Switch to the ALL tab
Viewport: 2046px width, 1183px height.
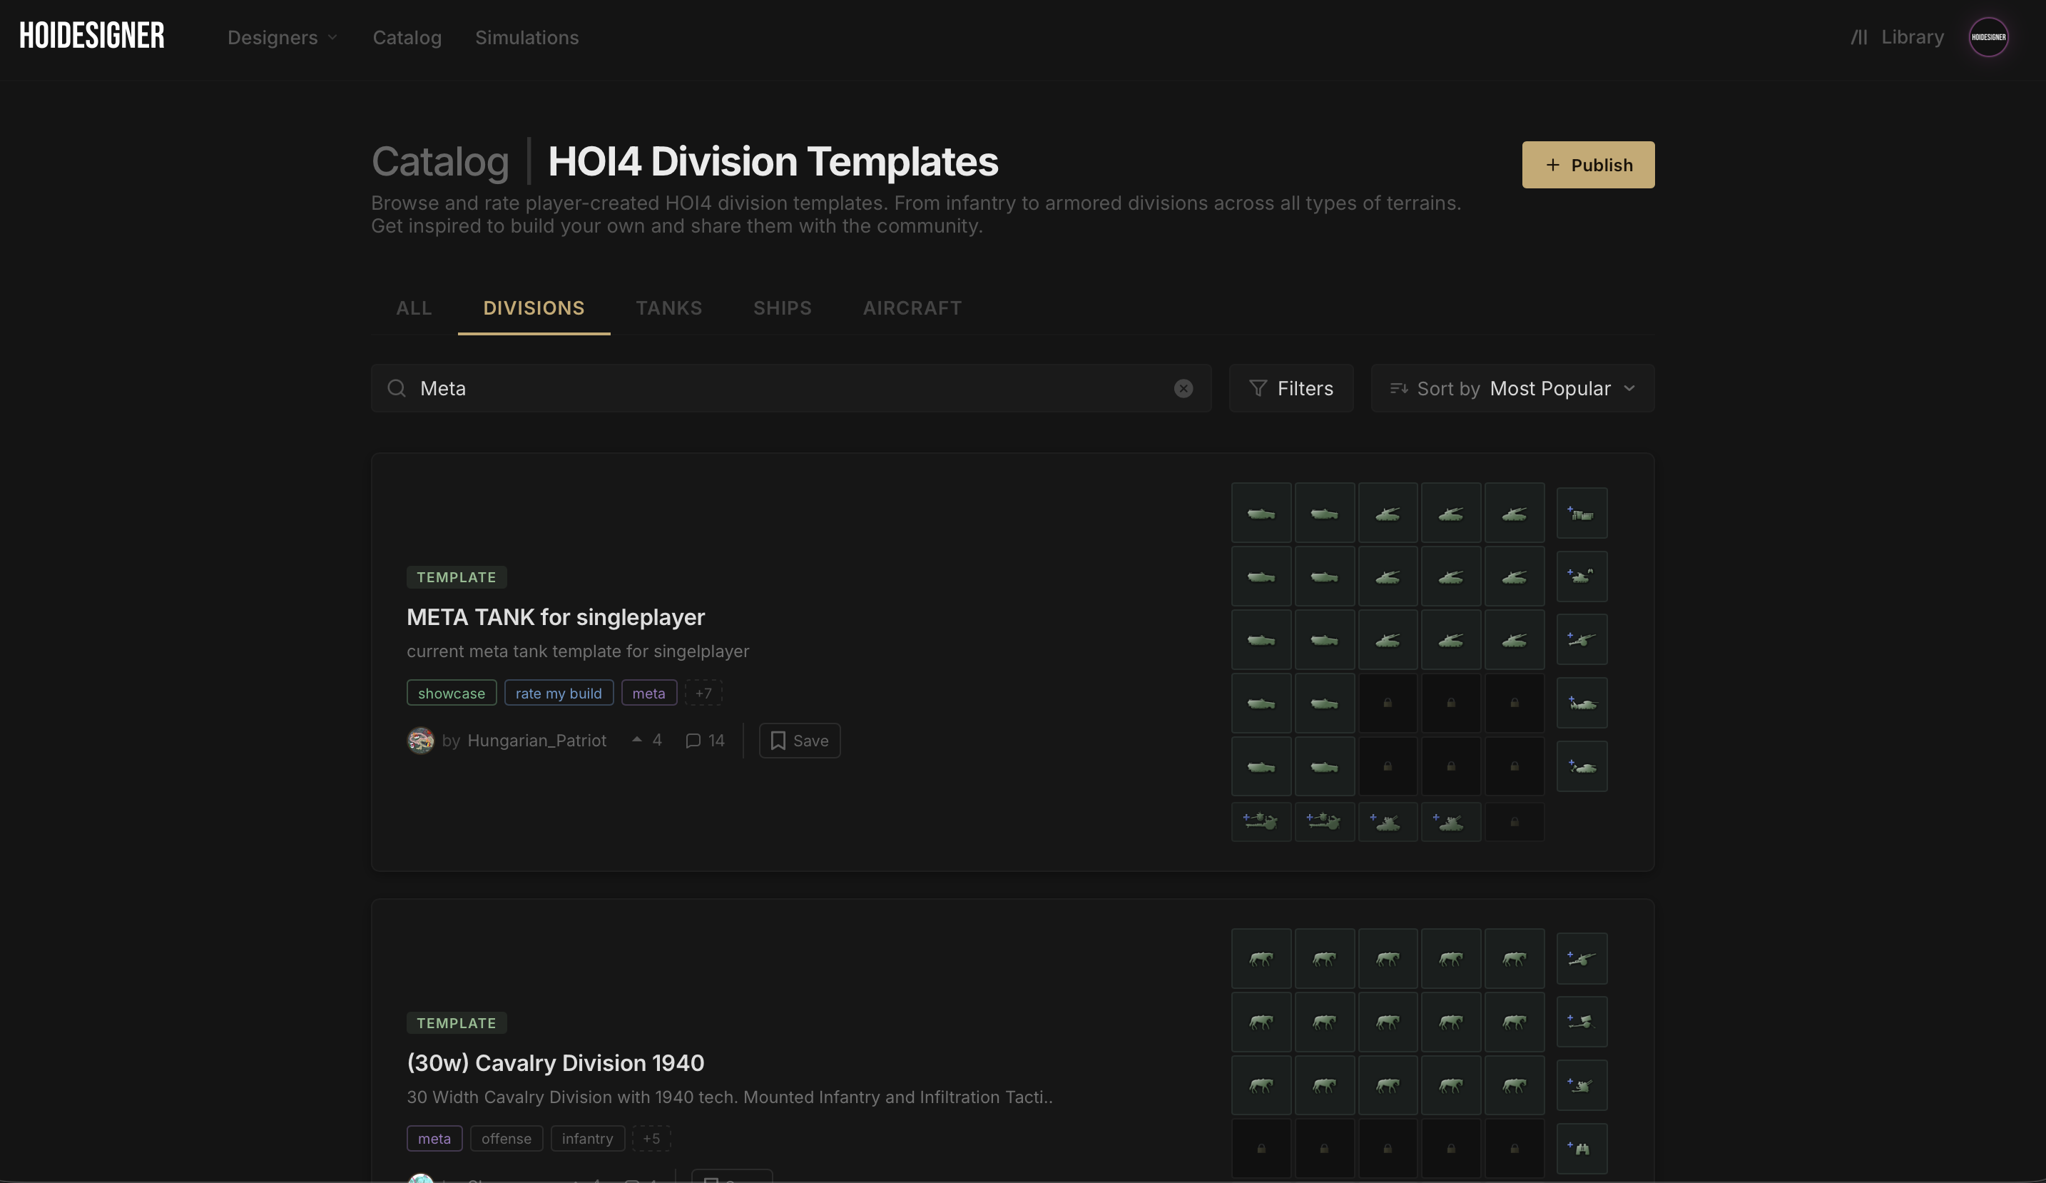click(414, 308)
